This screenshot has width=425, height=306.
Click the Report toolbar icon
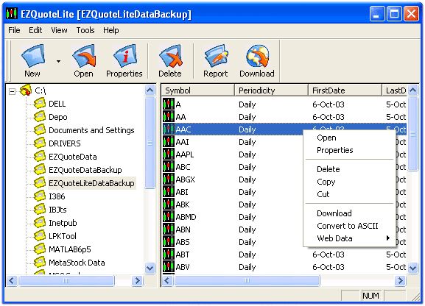(216, 56)
